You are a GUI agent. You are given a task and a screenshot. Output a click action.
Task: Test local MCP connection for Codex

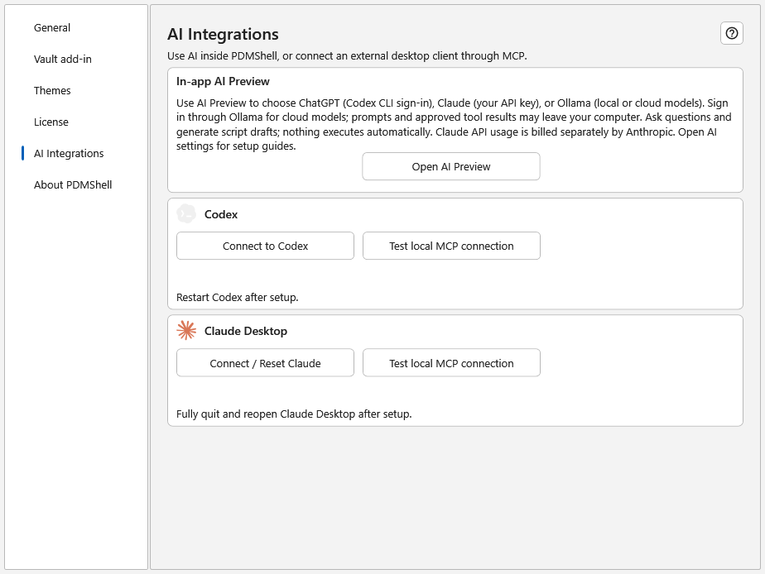(x=451, y=246)
